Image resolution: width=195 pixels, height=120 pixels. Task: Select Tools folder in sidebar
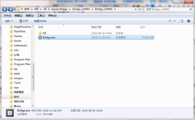[x=15, y=83]
